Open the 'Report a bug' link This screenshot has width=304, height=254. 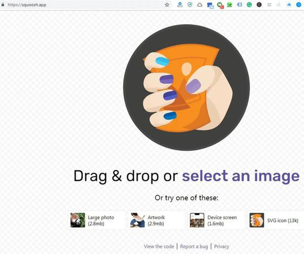point(194,246)
